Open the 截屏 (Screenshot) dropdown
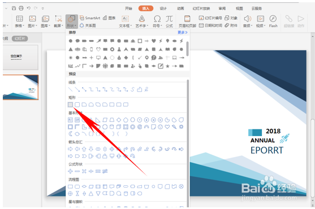Viewport: 315px width, 209px height. pyautogui.click(x=58, y=21)
